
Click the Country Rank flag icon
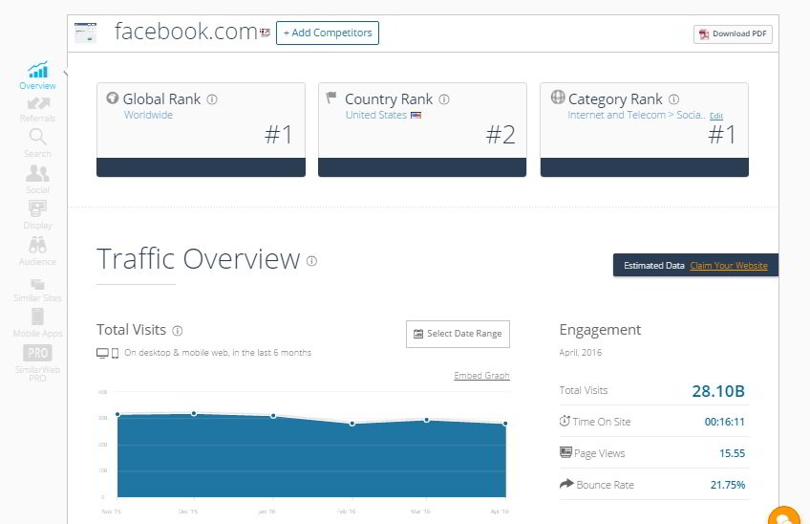pos(331,98)
